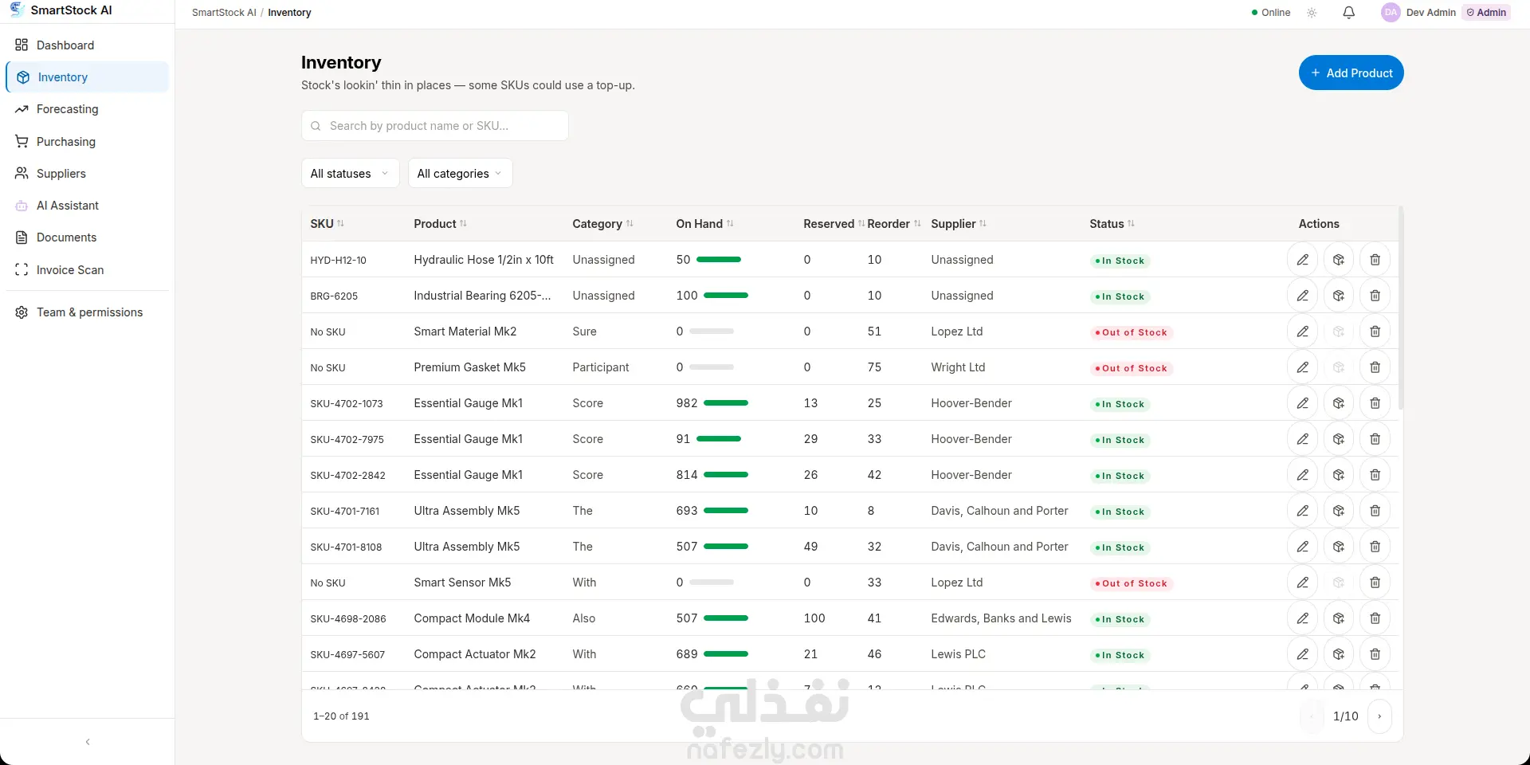Click the SmartStock AI breadcrumb link

pos(224,13)
